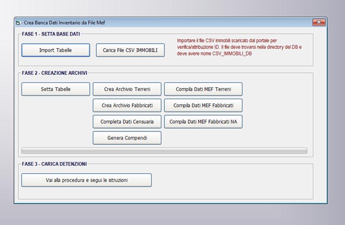Launch Genera Compendi
Viewport: 345px width, 225px height.
pos(127,138)
